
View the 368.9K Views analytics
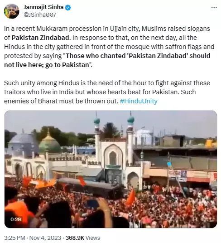point(82,238)
